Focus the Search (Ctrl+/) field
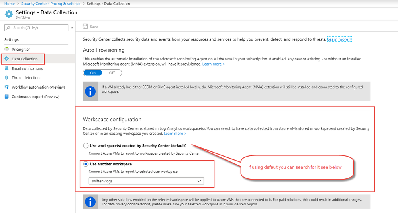Image resolution: width=398 pixels, height=213 pixels. (36, 27)
